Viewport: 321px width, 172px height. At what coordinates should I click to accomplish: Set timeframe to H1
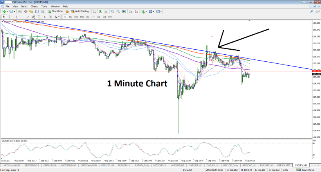click(x=87, y=17)
